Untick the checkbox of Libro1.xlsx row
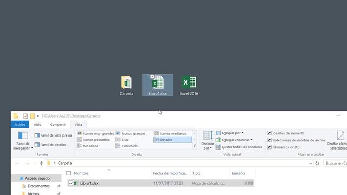Screen dimensions: 347x195 pos(71,183)
